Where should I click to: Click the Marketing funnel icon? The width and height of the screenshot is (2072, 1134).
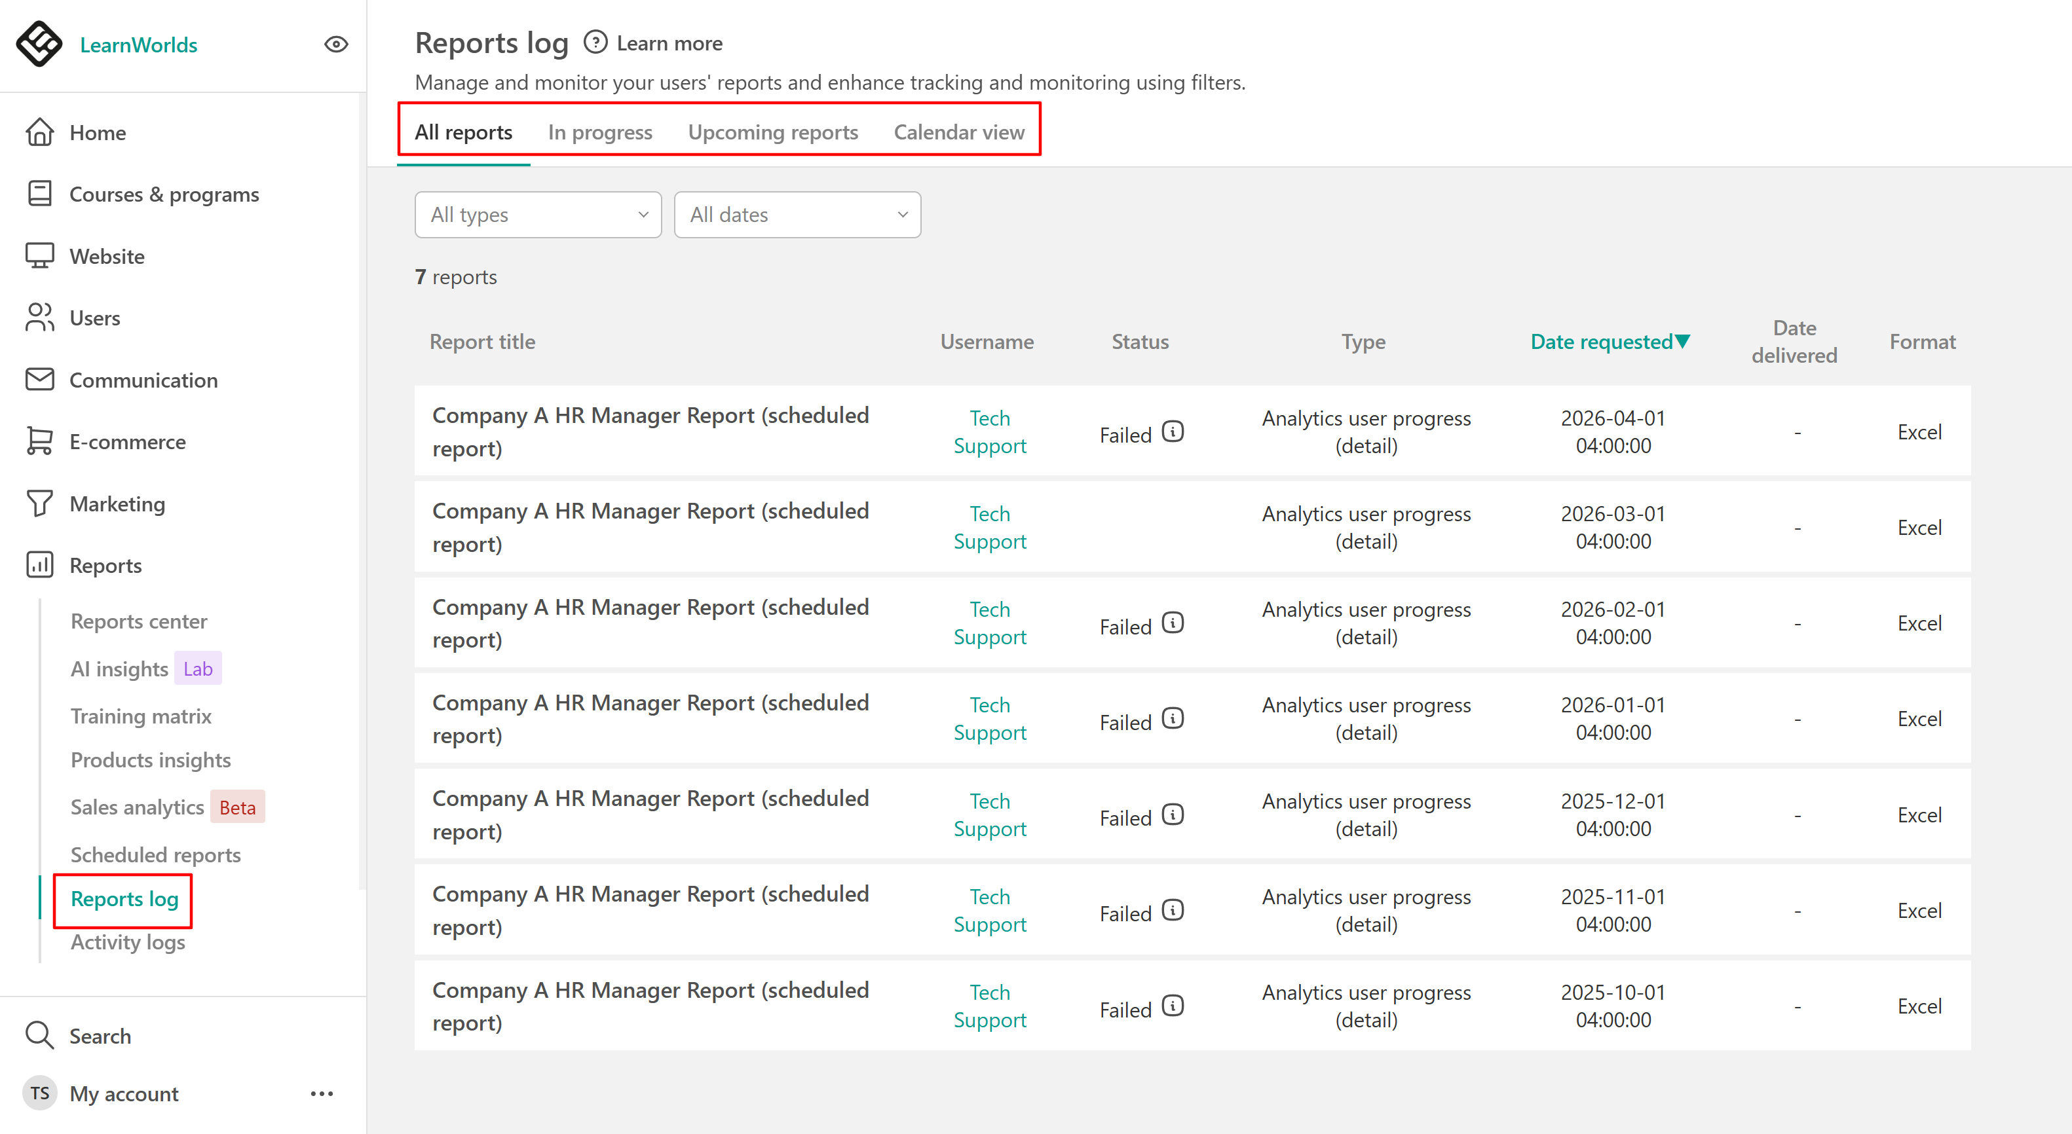pyautogui.click(x=39, y=503)
